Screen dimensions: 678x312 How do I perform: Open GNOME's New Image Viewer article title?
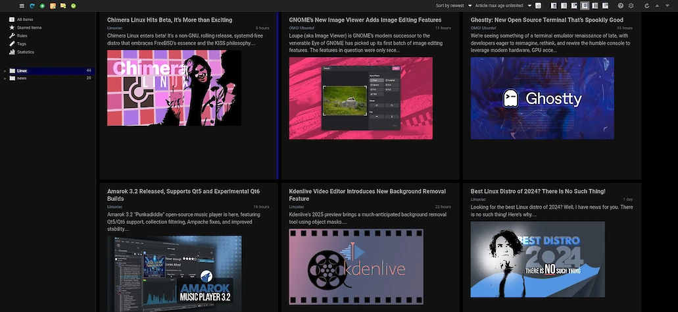[365, 20]
